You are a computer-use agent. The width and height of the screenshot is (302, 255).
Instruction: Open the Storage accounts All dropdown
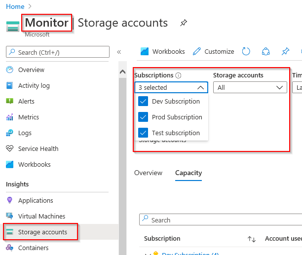[x=250, y=87]
